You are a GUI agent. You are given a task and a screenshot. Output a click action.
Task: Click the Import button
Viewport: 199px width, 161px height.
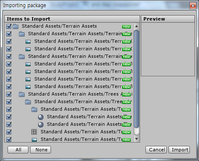coord(179,150)
